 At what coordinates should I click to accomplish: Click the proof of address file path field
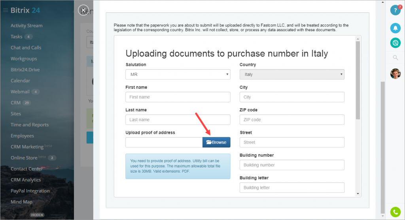(x=164, y=142)
